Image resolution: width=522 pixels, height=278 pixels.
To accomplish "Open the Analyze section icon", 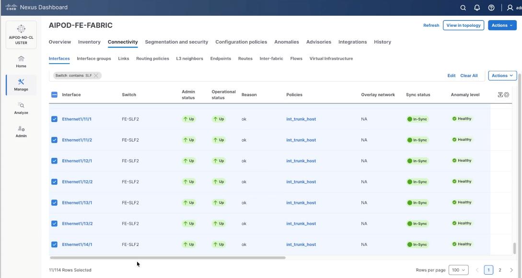I will point(21,106).
